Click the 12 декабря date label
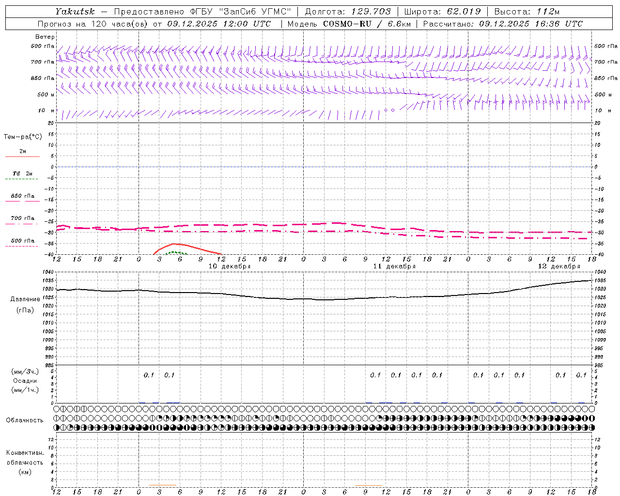Image resolution: width=620 pixels, height=496 pixels. (x=559, y=266)
